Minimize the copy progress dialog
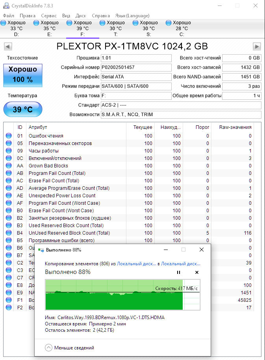 [x=166, y=250]
